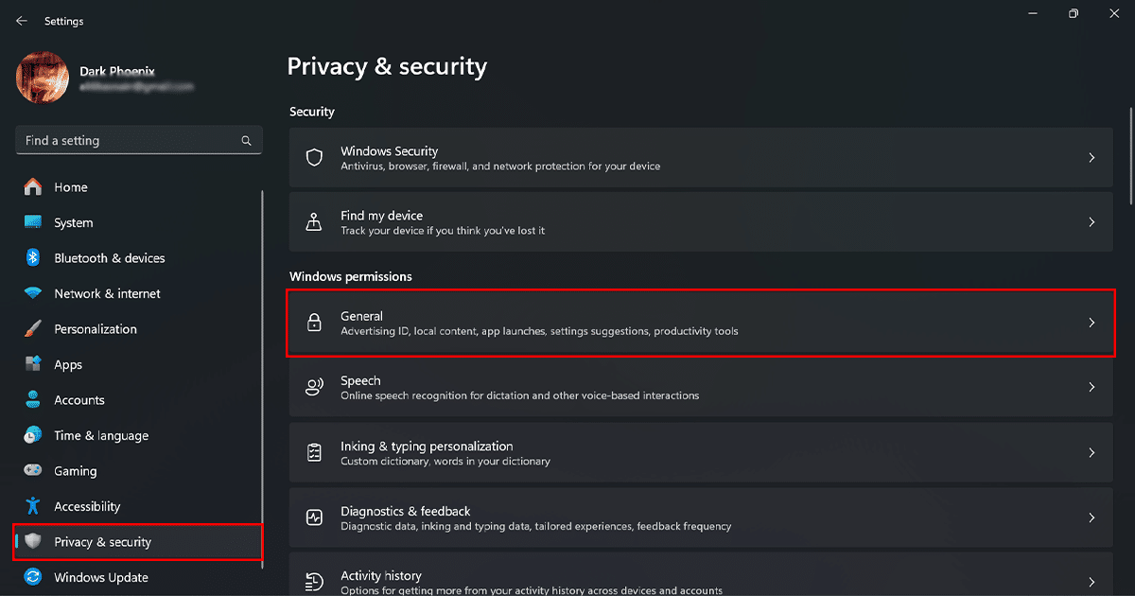This screenshot has height=596, width=1135.
Task: Click the Windows Security shield icon
Action: click(314, 158)
